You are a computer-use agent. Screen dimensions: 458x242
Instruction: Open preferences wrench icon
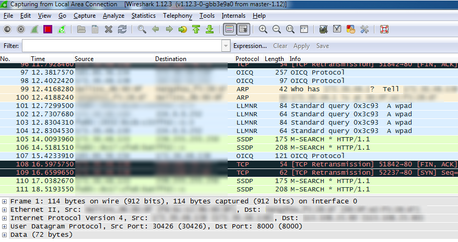point(364,29)
